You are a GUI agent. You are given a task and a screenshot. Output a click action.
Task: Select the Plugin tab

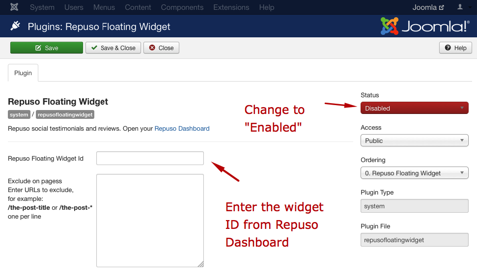pyautogui.click(x=23, y=73)
